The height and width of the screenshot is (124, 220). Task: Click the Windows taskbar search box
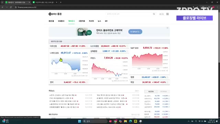(95, 121)
